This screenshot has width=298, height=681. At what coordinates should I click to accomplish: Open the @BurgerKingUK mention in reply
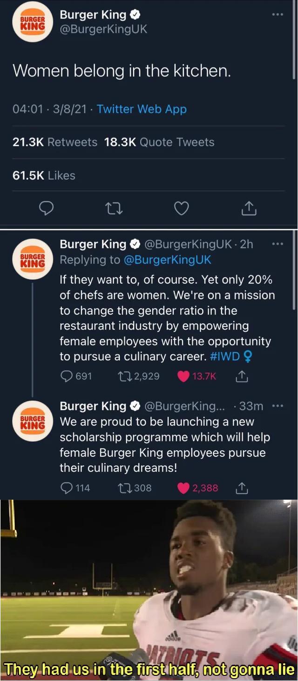[168, 260]
